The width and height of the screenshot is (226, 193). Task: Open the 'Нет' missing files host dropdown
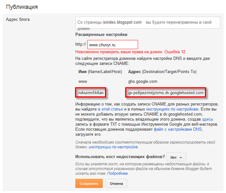[176, 157]
